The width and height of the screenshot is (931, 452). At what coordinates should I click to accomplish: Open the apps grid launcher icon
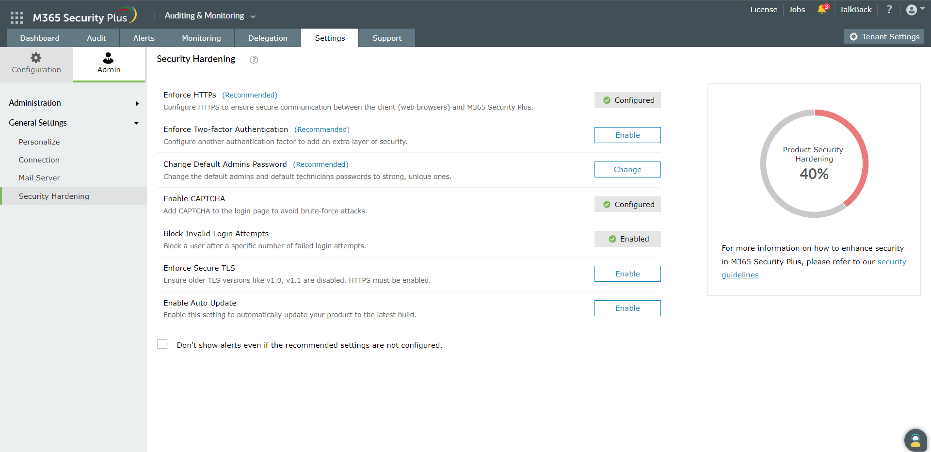16,17
